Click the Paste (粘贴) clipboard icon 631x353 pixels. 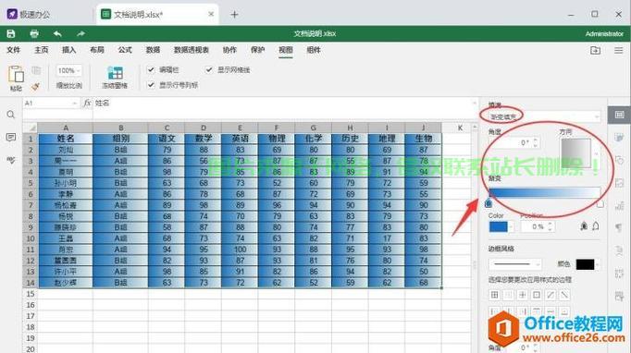pyautogui.click(x=16, y=74)
